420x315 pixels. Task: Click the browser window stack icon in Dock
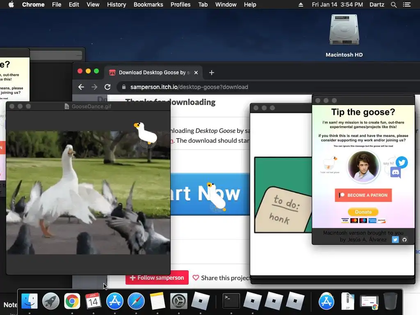pos(369,302)
